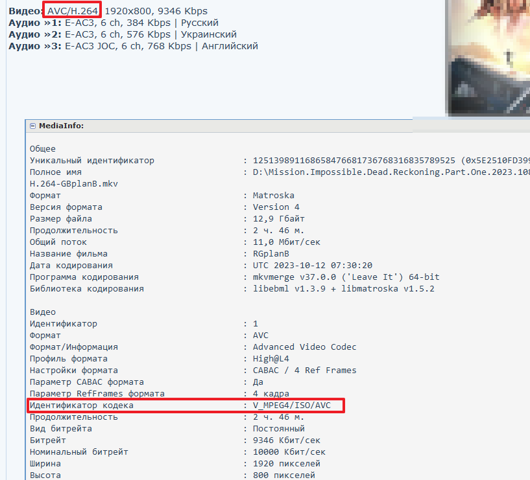This screenshot has width=530, height=480.
Task: Click the "Общее" section heading
Action: (x=43, y=149)
